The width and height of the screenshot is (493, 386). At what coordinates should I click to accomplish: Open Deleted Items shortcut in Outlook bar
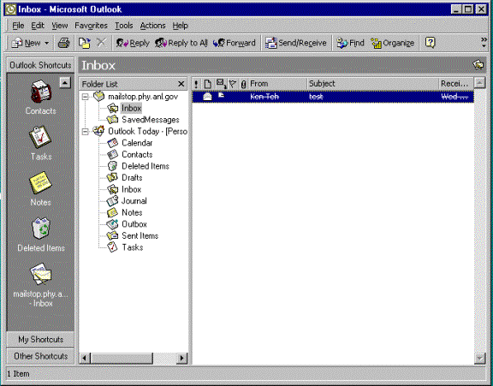(41, 235)
